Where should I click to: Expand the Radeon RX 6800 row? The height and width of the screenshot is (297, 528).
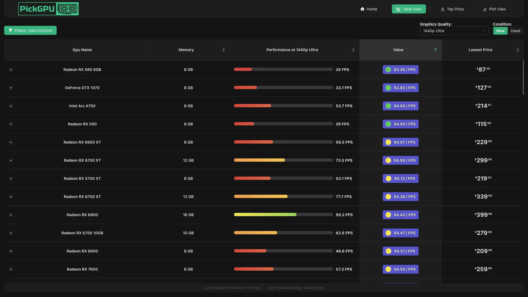click(x=11, y=215)
